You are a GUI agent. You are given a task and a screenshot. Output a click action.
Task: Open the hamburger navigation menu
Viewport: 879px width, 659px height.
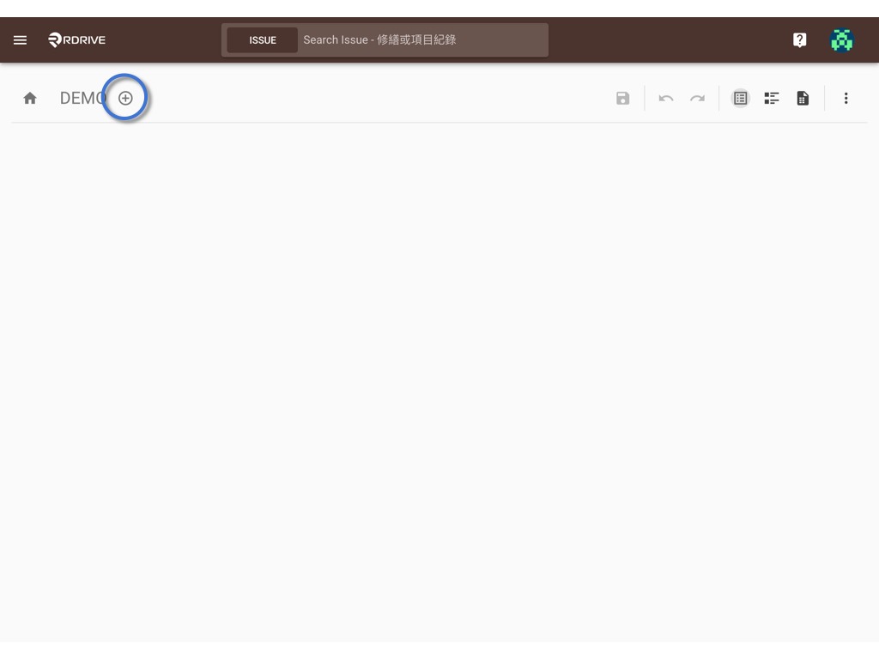tap(21, 39)
